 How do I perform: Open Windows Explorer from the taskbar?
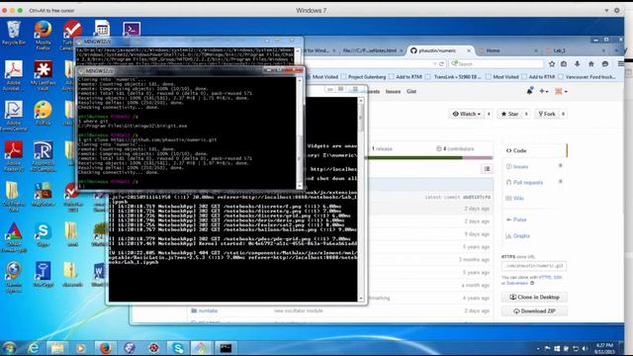click(x=57, y=348)
